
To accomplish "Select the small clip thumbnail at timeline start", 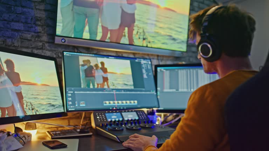I will pyautogui.click(x=82, y=103).
